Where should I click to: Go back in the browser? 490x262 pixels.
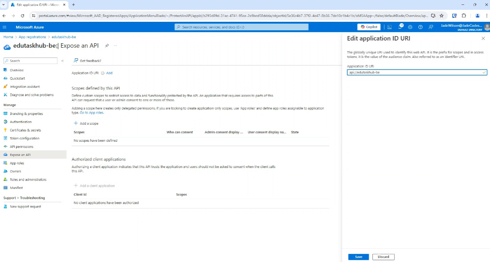(4, 16)
